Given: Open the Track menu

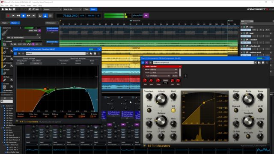Looking at the screenshot, I should [17, 6].
